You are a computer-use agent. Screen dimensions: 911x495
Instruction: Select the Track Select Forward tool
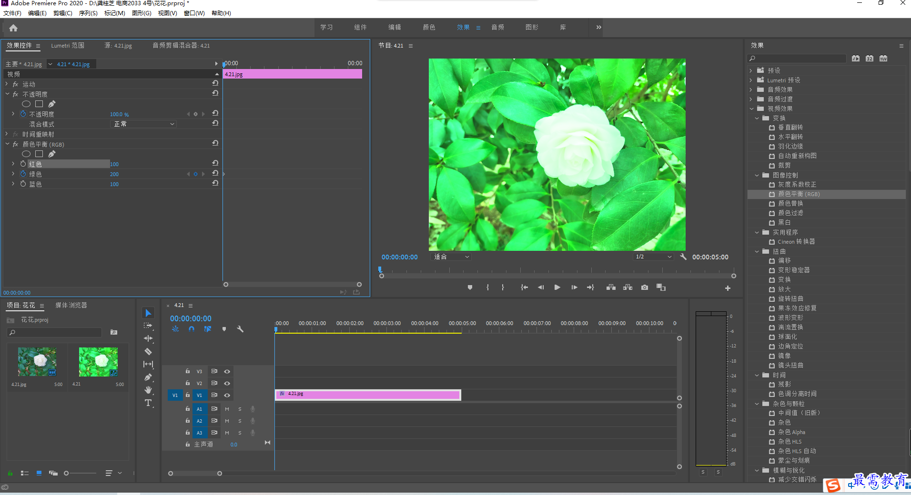pos(148,326)
